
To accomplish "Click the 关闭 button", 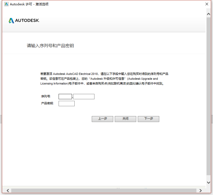I will point(125,119).
